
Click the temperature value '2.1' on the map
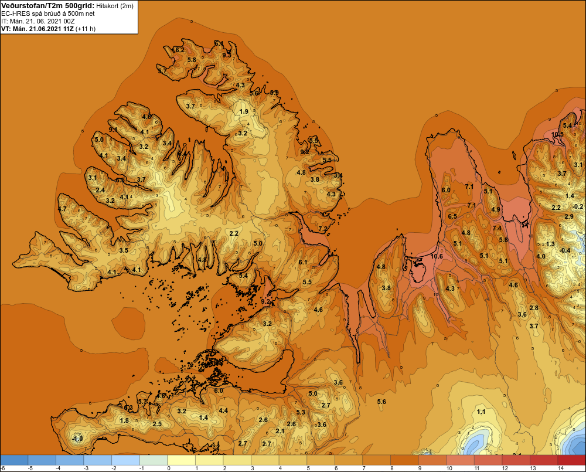[x=280, y=431]
